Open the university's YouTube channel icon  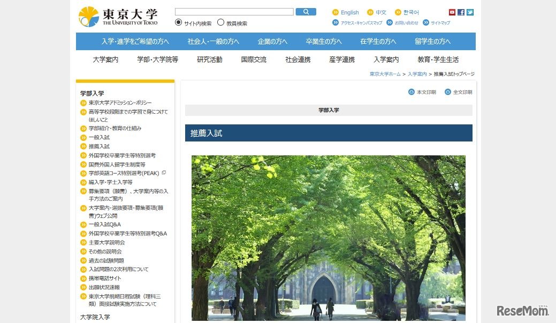point(452,12)
